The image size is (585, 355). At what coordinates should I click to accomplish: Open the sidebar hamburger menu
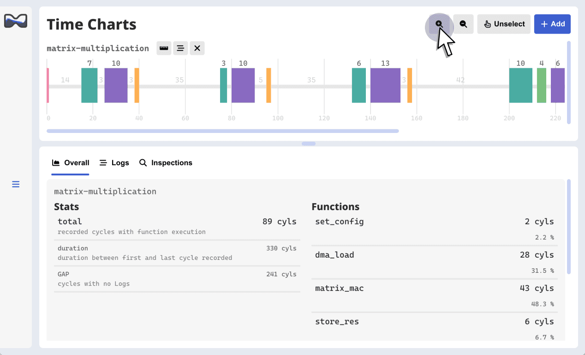(16, 185)
